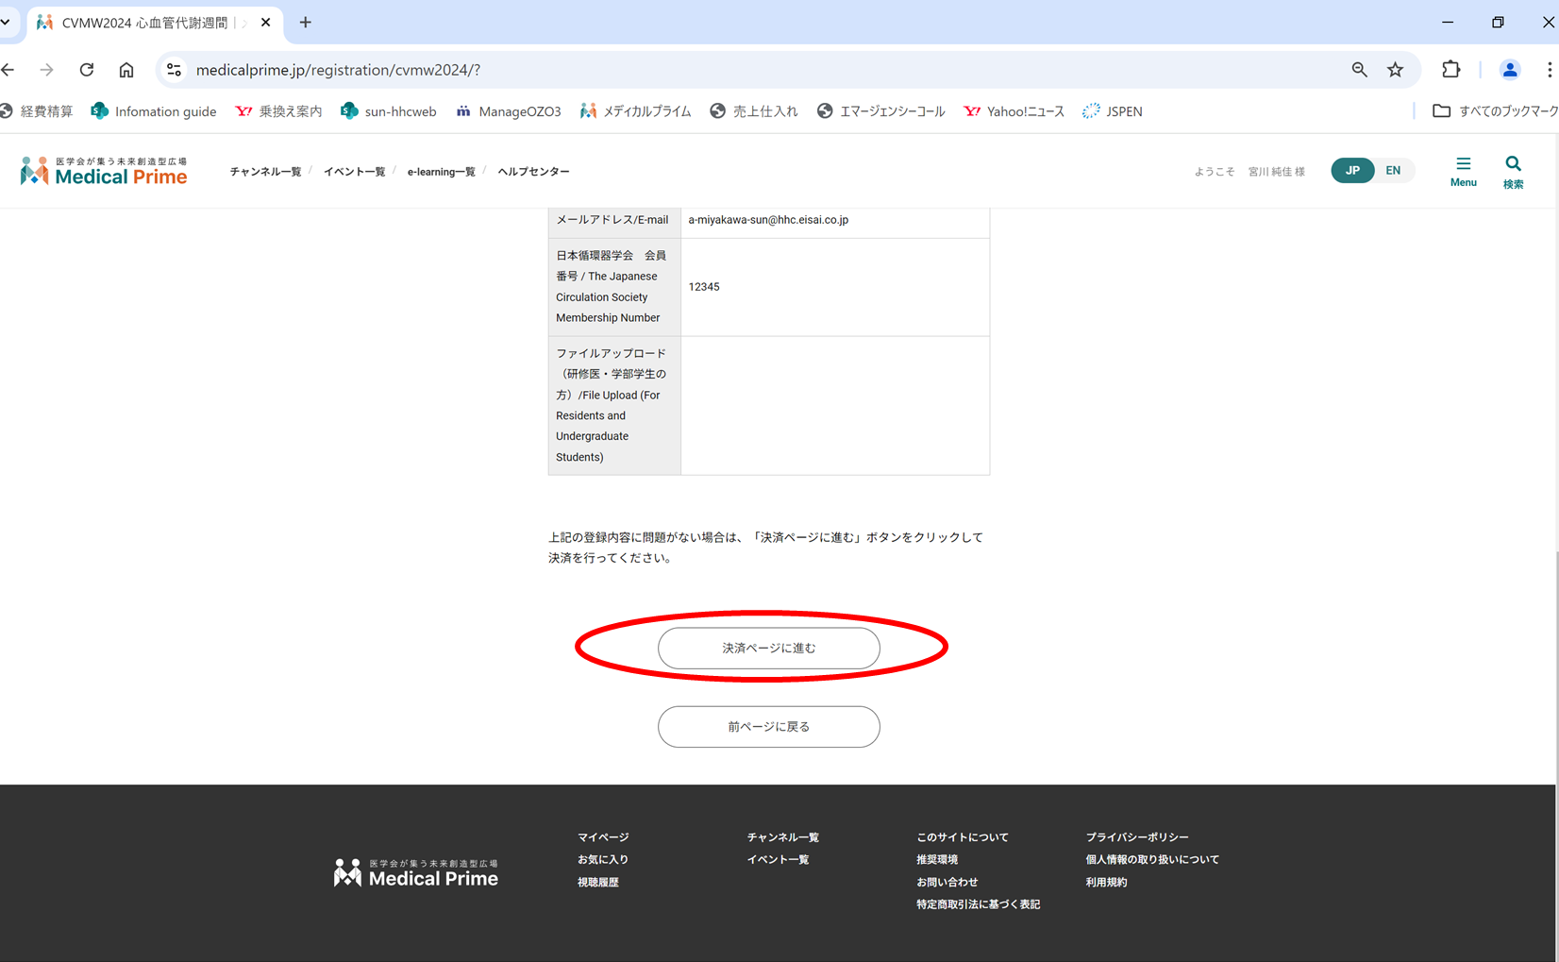This screenshot has width=1559, height=962.
Task: Reload the page with refresh icon
Action: point(87,70)
